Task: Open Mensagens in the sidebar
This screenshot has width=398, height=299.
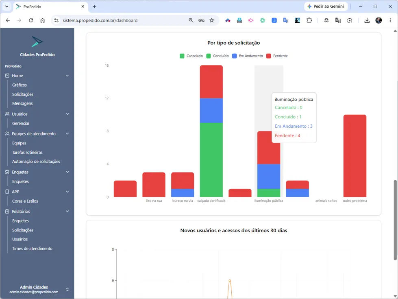Action: [22, 103]
